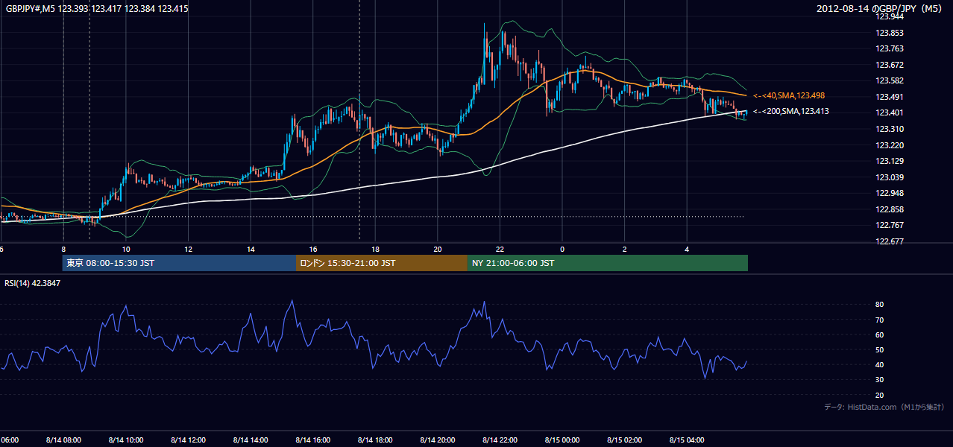Click the bottom 8/14 14:00 time label
Image resolution: width=953 pixels, height=447 pixels.
(251, 440)
